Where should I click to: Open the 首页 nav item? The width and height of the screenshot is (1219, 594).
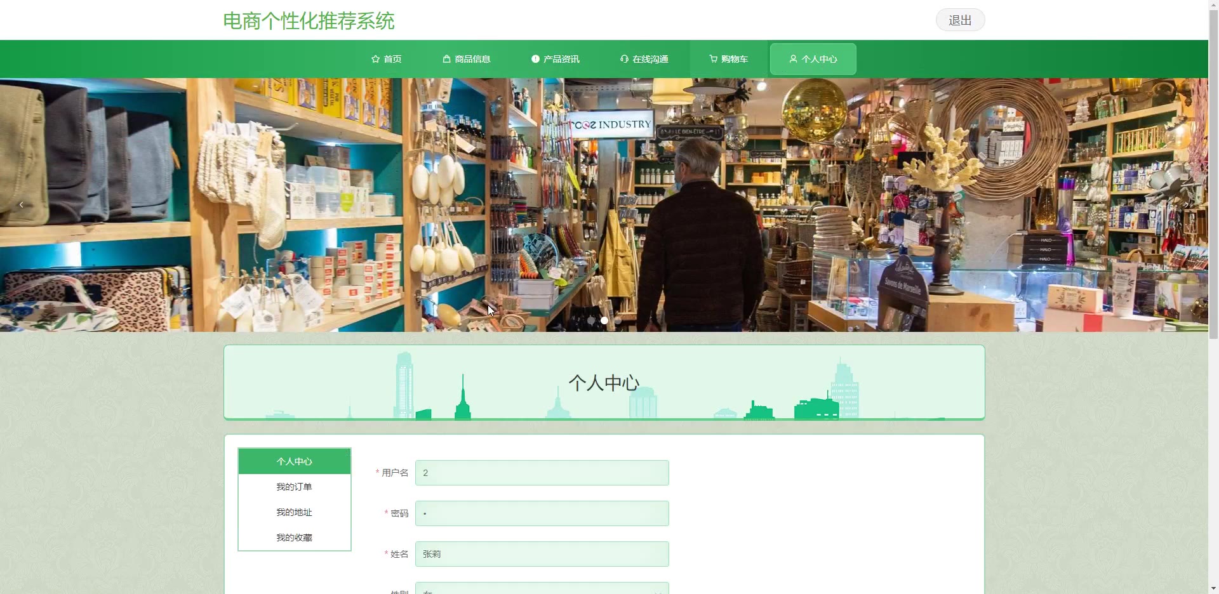(386, 59)
